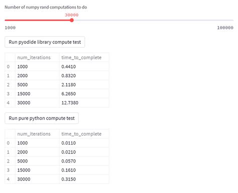Click num_iterations header in the pure python table
The image size is (238, 193).
pos(37,134)
